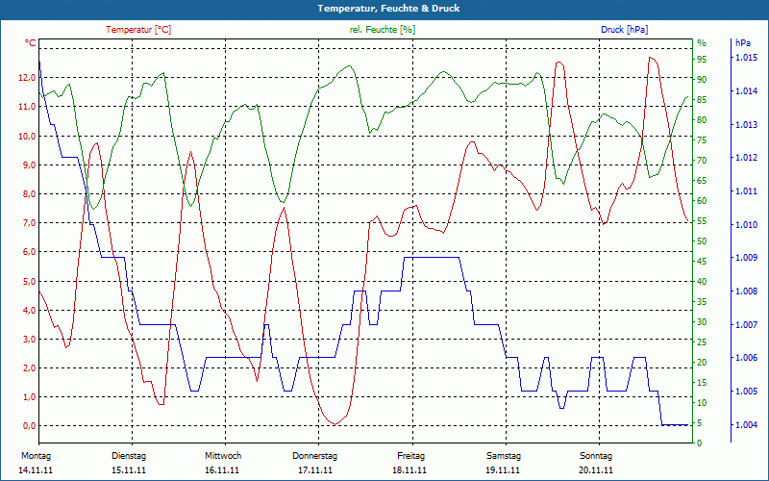769x481 pixels.
Task: Click the temperature axis value '12,0'
Action: coord(27,78)
